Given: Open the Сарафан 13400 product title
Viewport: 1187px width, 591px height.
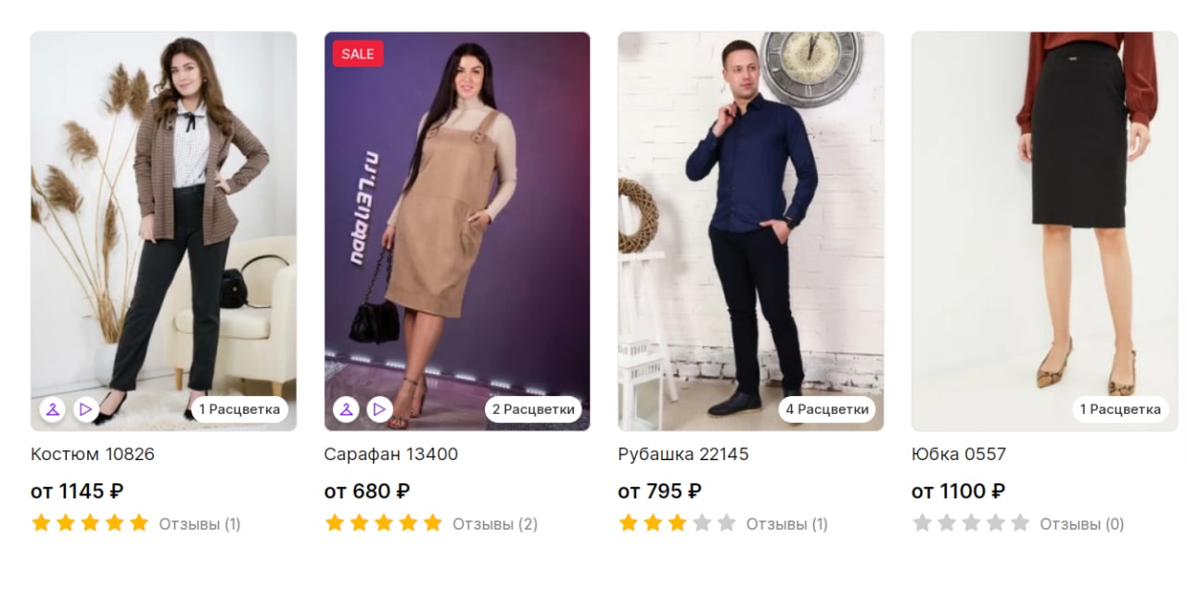Looking at the screenshot, I should point(390,455).
